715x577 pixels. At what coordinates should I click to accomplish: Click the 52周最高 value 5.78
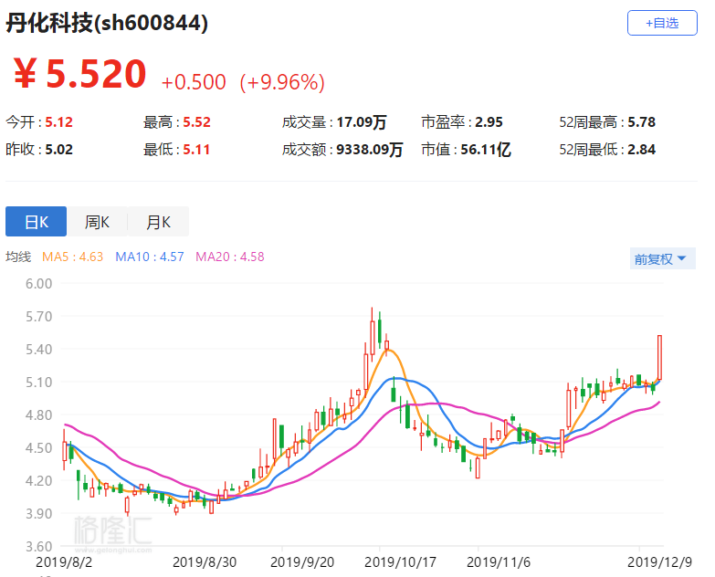(642, 122)
